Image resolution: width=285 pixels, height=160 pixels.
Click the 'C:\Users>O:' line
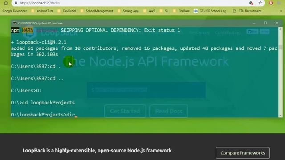[26, 91]
